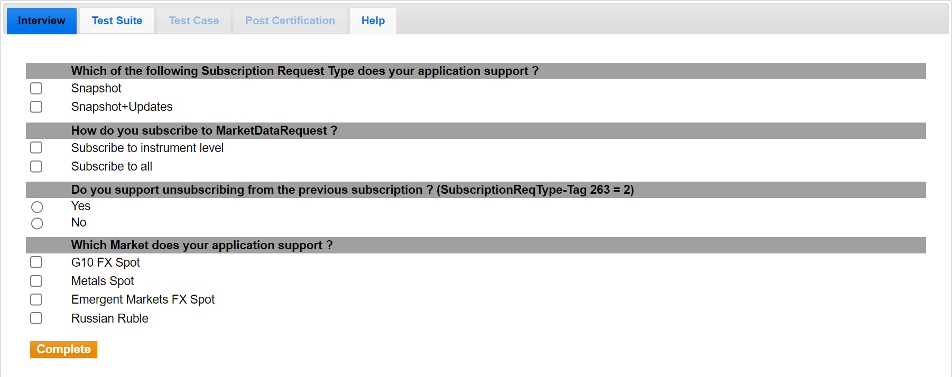Viewport: 952px width, 377px height.
Task: Click the Which Market question header
Action: (201, 245)
